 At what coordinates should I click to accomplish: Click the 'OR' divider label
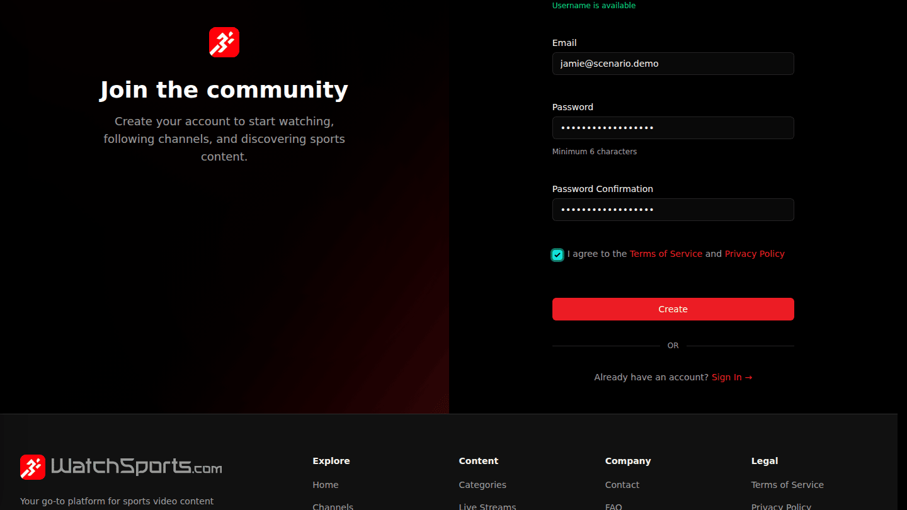[673, 346]
